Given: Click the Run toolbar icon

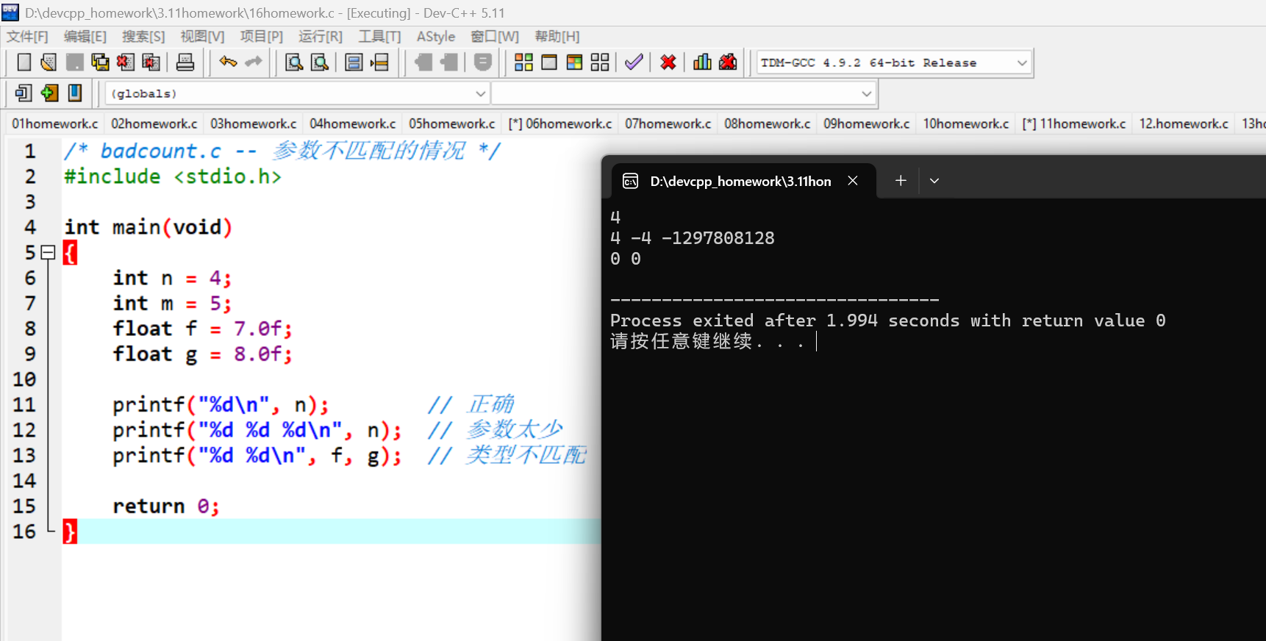Looking at the screenshot, I should (x=549, y=62).
